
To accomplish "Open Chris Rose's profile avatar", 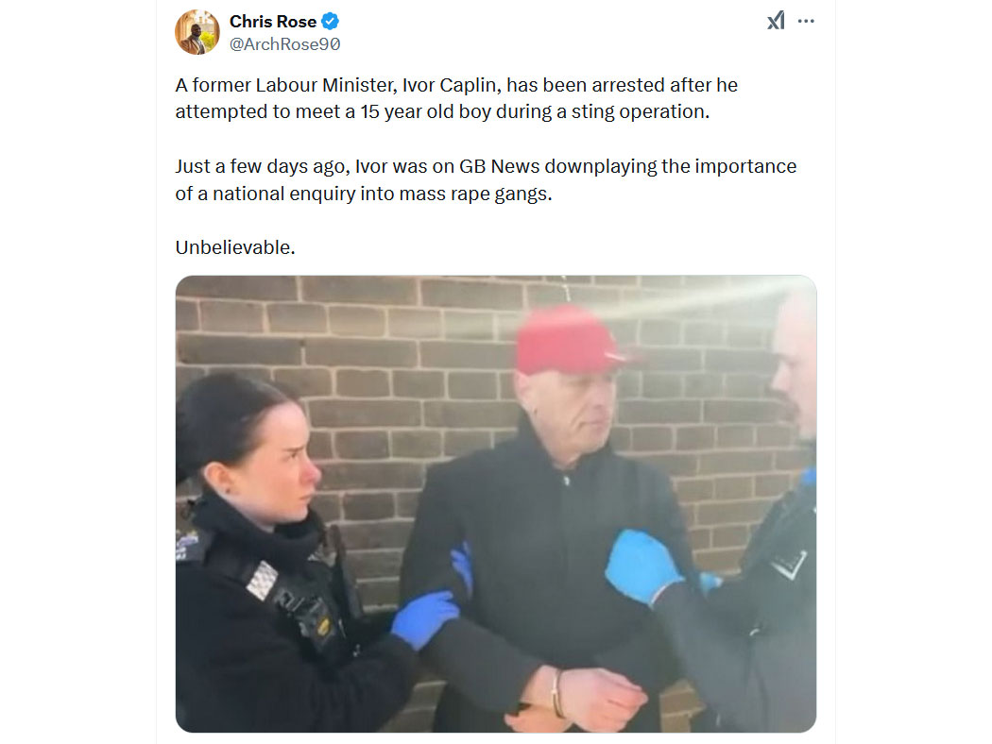I will click(197, 32).
